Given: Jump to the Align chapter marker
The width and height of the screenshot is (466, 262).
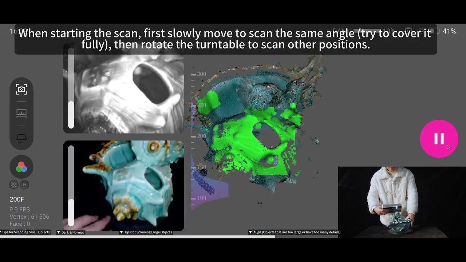Looking at the screenshot, I should [x=295, y=232].
